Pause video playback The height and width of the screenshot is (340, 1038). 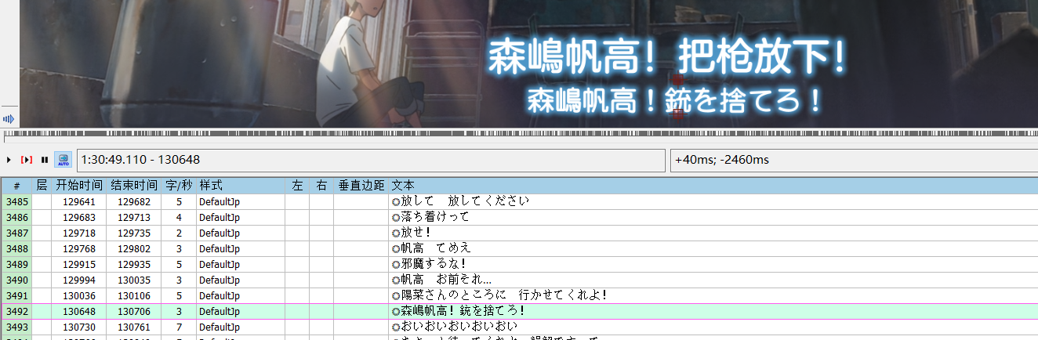(x=45, y=160)
